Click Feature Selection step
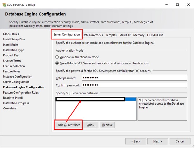The image size is (195, 148). (14, 66)
